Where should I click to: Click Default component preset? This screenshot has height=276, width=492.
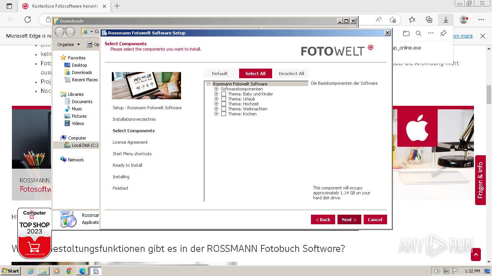click(x=220, y=74)
